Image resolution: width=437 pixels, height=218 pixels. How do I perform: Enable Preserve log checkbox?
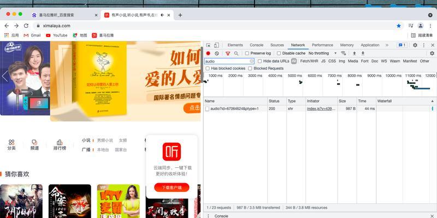(247, 53)
